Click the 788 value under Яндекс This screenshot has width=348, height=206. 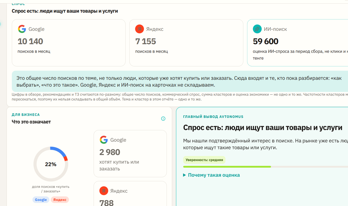point(106,203)
